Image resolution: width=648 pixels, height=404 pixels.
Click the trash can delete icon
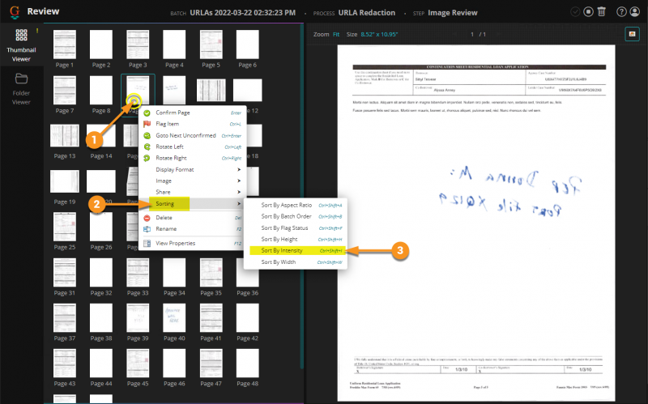point(602,12)
